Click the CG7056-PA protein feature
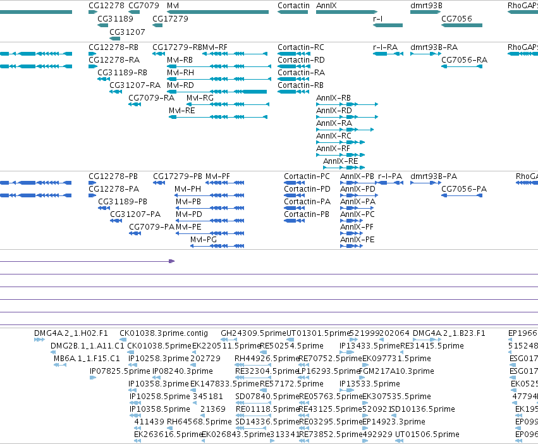Viewport: 538px width, 444px height. (x=462, y=195)
